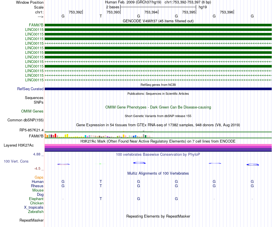Screen dimensions: 272x227
Task: Click the FAM87B label in GENCODE track
Action: [x=36, y=25]
